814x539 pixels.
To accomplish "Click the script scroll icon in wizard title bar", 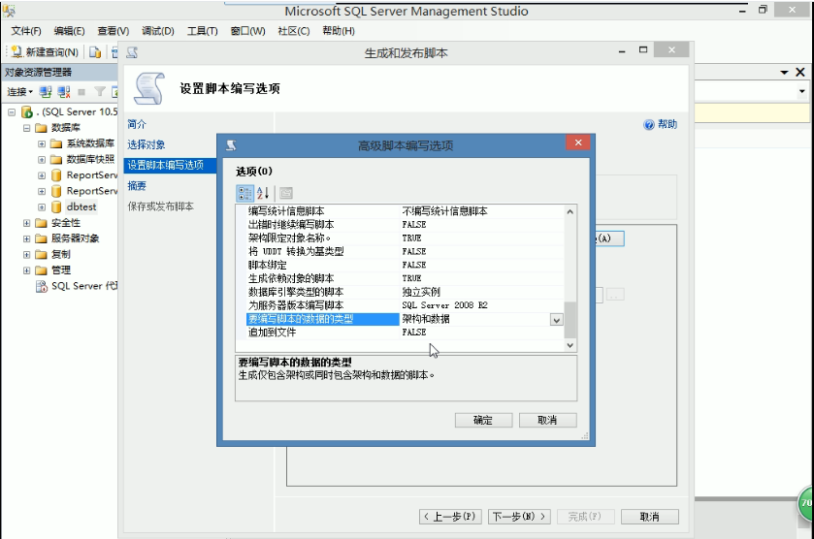I will point(132,52).
